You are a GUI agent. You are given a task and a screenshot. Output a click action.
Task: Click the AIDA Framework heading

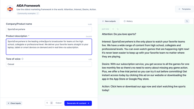(28, 6)
